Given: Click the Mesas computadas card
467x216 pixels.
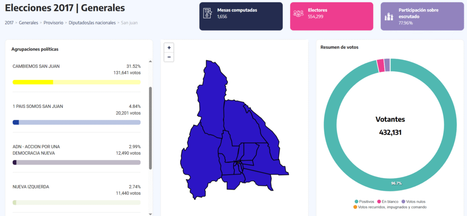Looking at the screenshot, I should pos(241,16).
